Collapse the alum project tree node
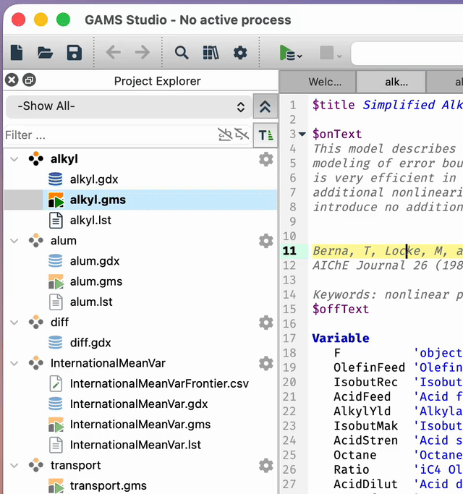 [14, 241]
